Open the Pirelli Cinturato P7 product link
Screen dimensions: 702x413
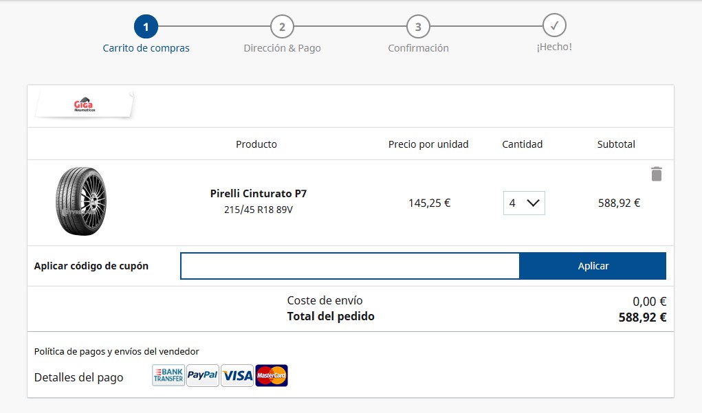(258, 193)
